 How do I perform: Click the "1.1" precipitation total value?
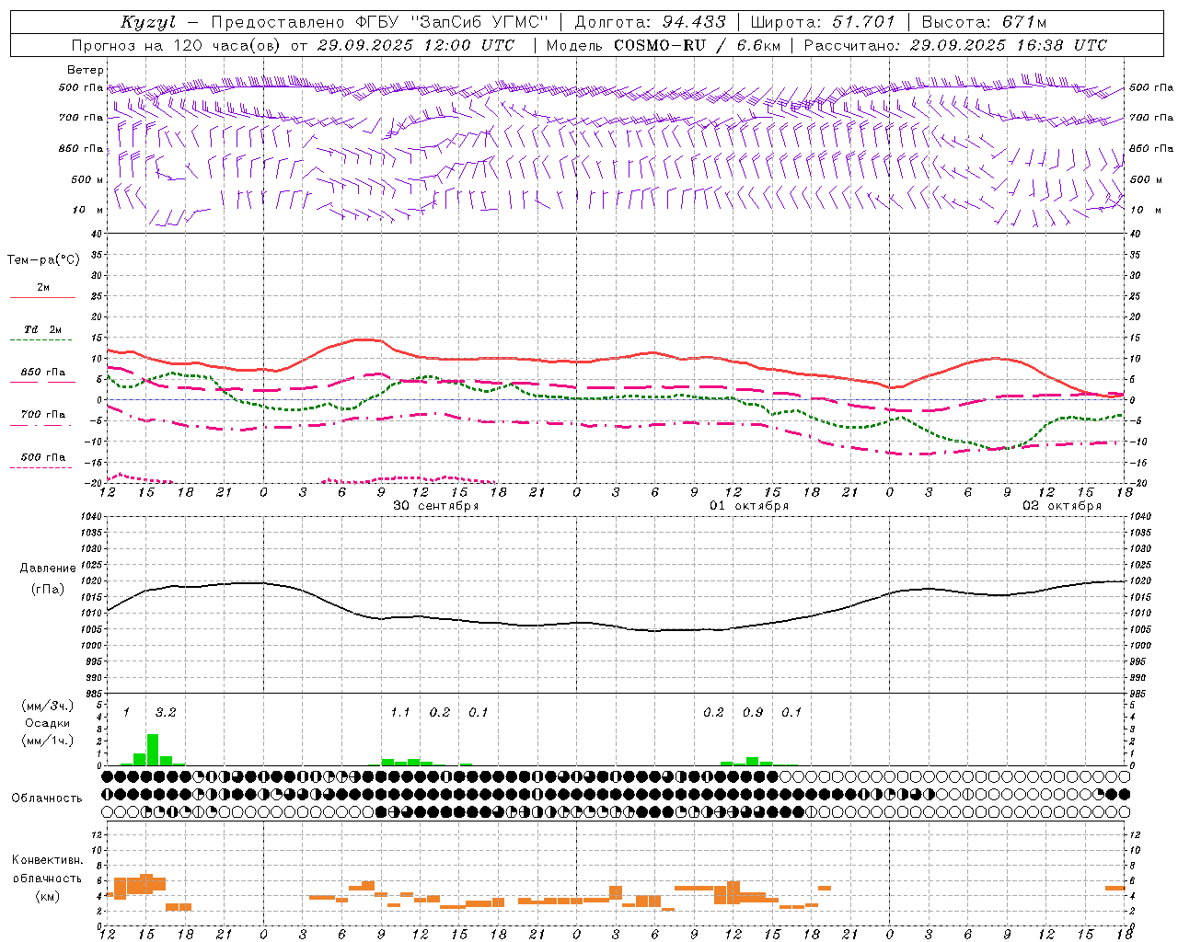[x=400, y=713]
